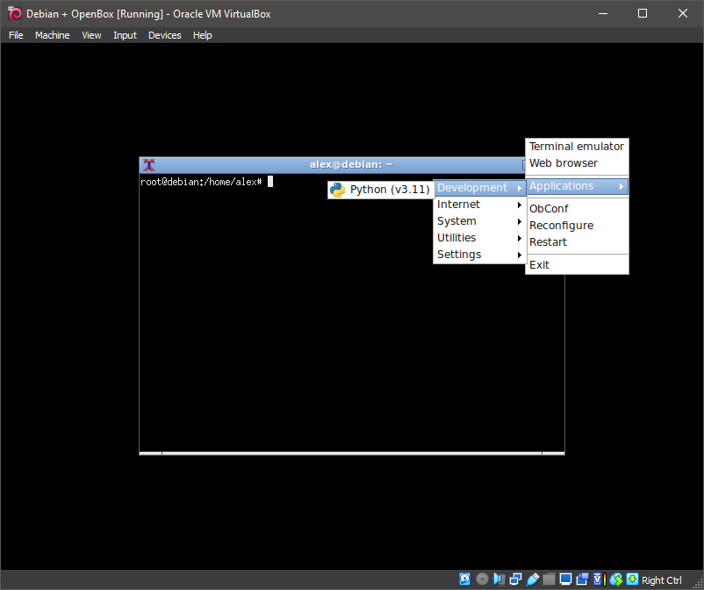Click Reconfigure in the Openbox menu
704x590 pixels.
pyautogui.click(x=560, y=225)
